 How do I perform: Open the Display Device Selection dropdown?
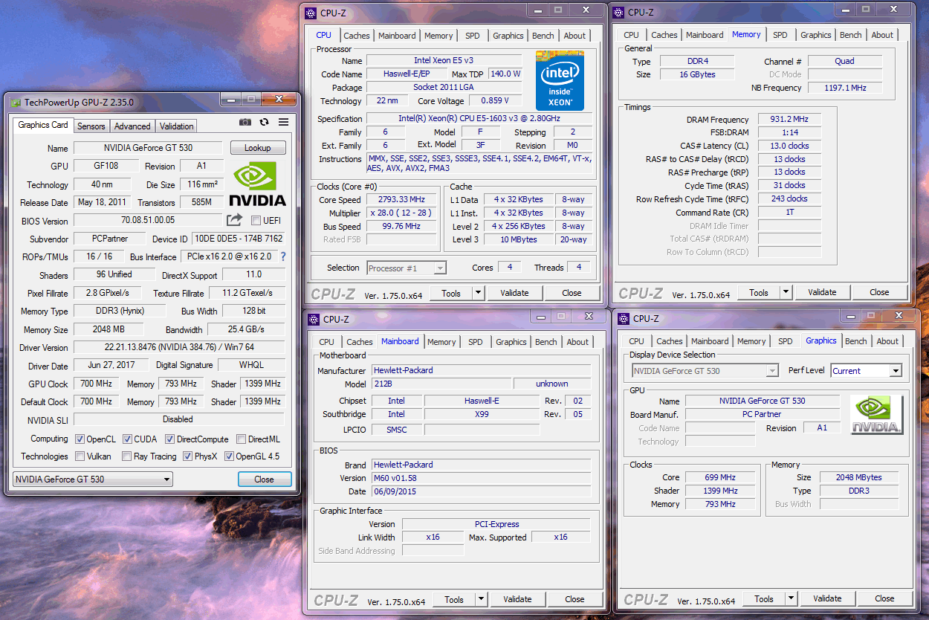pos(705,371)
